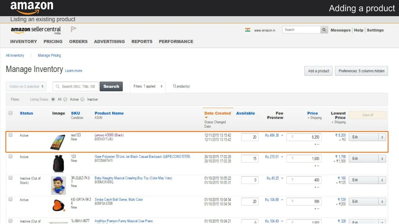Expand Edit options arrow for Simba Catch Ball
The height and width of the screenshot is (224, 399).
point(382,202)
